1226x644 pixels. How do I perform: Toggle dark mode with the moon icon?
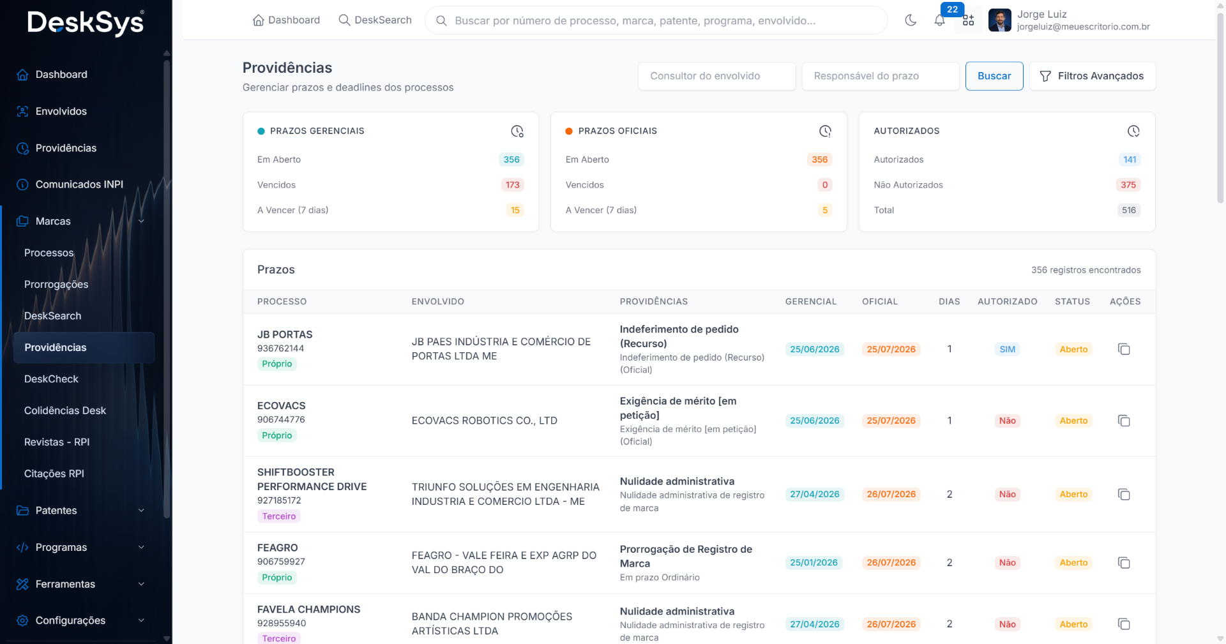click(911, 20)
